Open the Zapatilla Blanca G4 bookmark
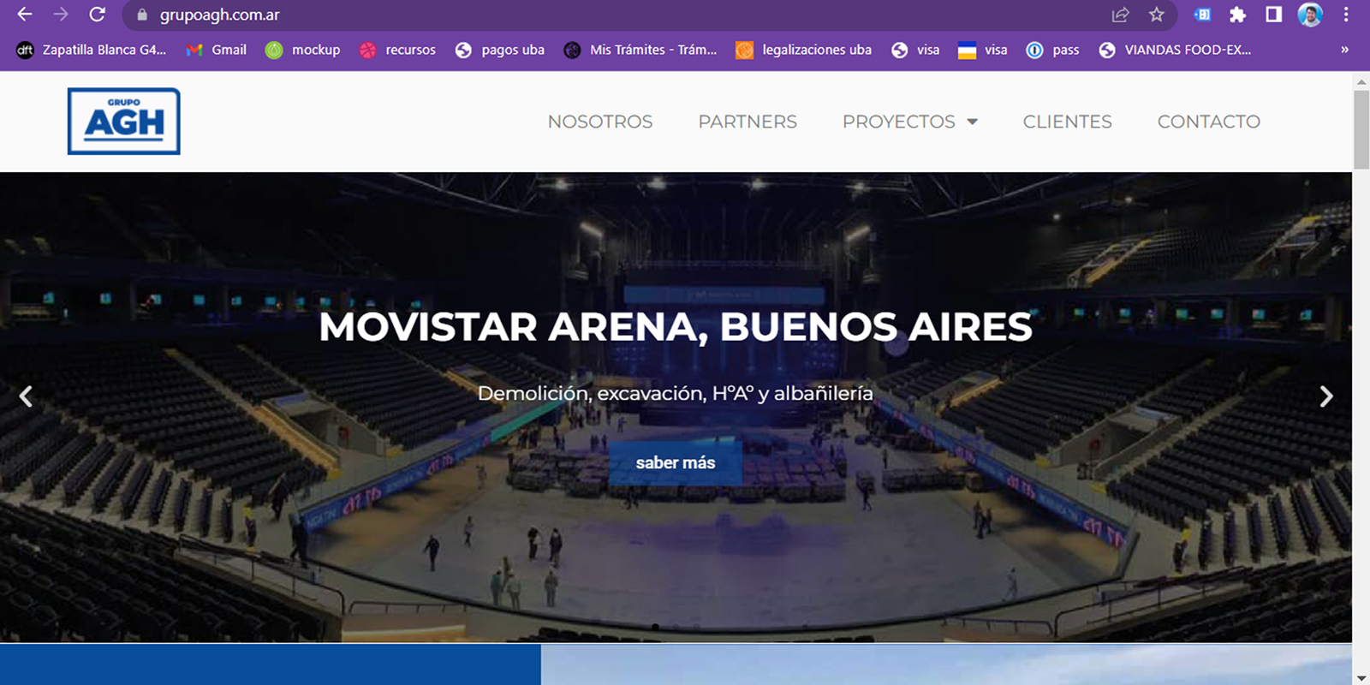Screen dimensions: 1370x685 [x=92, y=50]
